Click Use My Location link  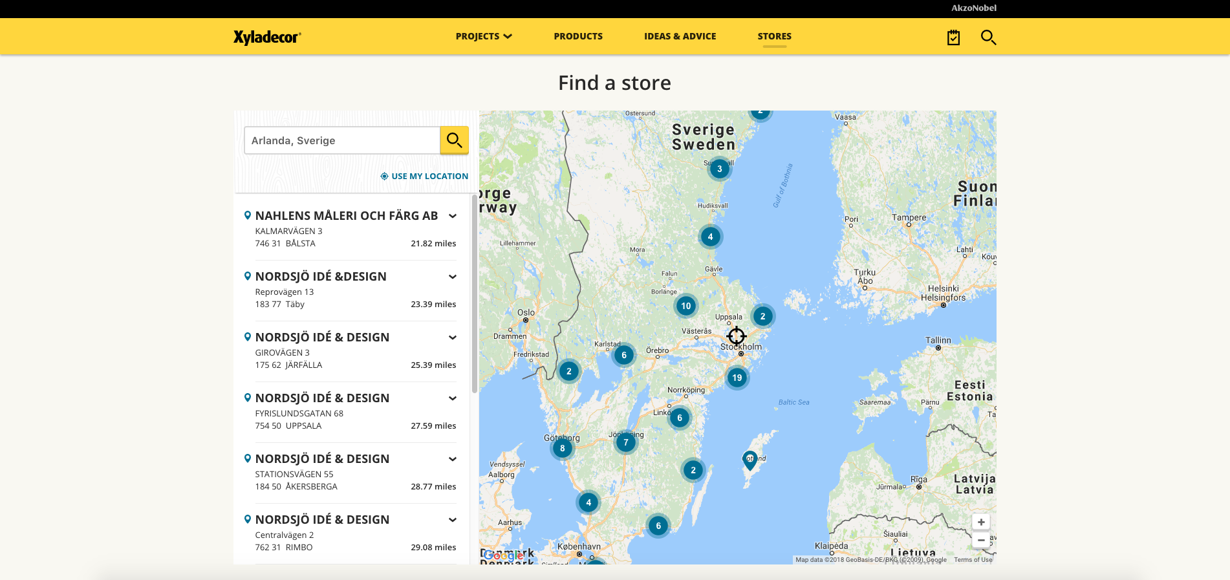tap(424, 176)
